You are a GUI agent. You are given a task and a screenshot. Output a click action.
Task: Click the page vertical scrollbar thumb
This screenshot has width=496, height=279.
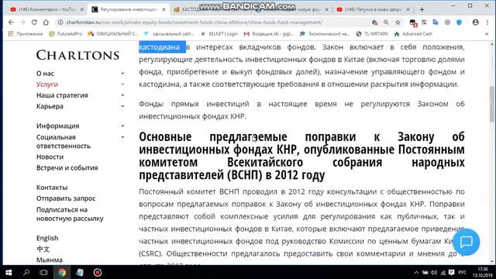[492, 104]
